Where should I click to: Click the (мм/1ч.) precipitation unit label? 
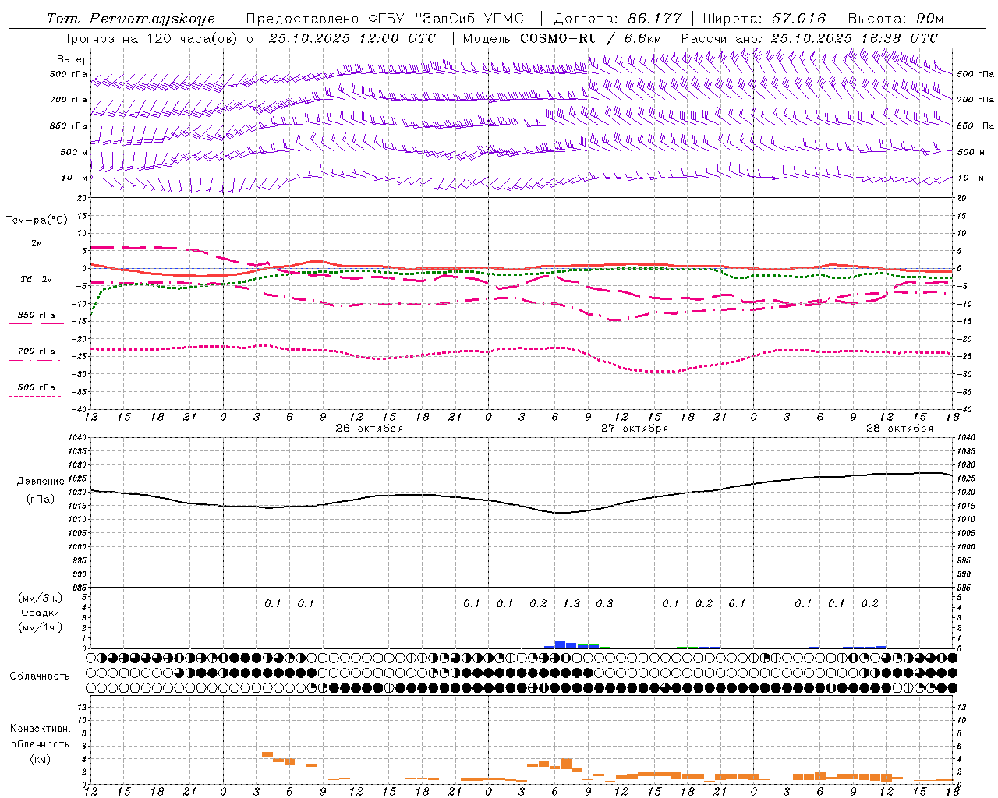41,627
